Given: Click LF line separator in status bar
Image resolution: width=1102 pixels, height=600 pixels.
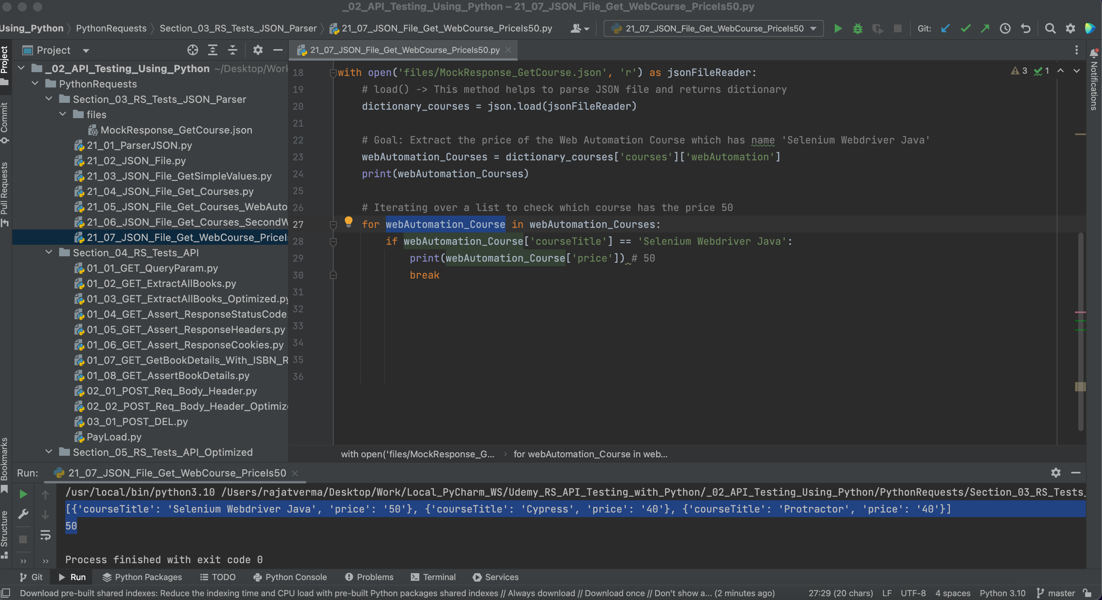Looking at the screenshot, I should [887, 593].
